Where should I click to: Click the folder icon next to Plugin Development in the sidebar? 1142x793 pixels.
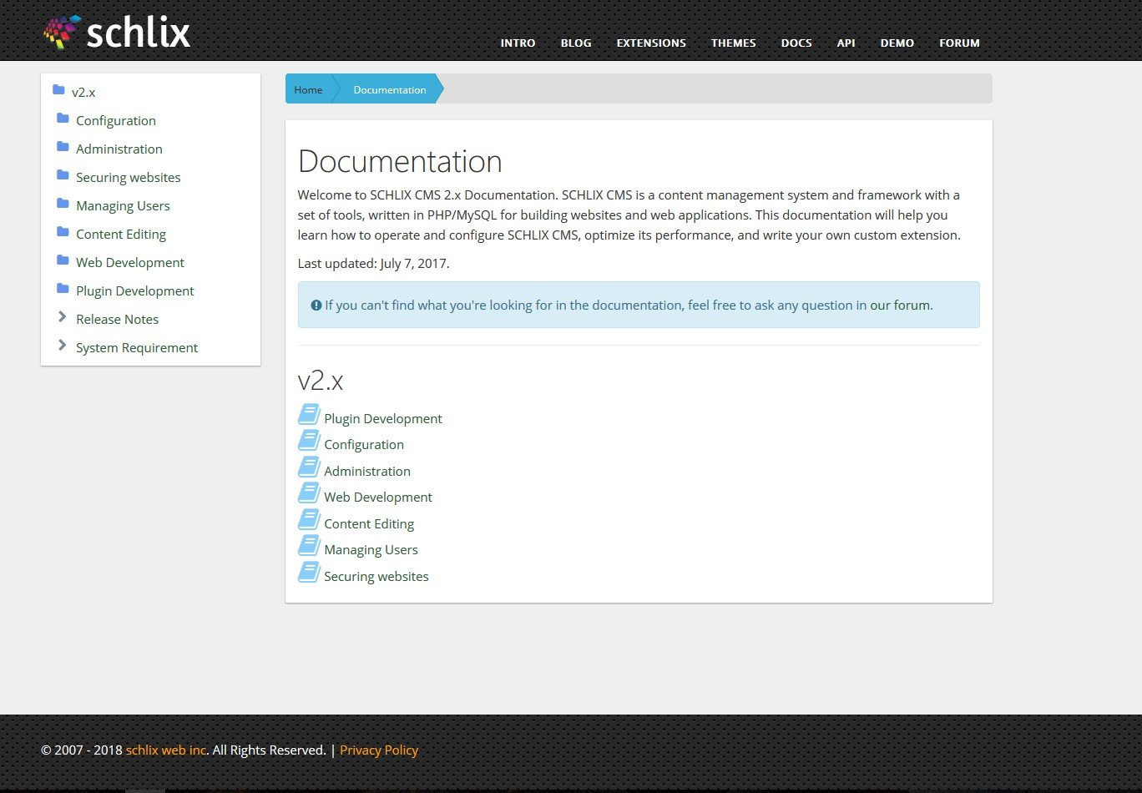pyautogui.click(x=63, y=289)
